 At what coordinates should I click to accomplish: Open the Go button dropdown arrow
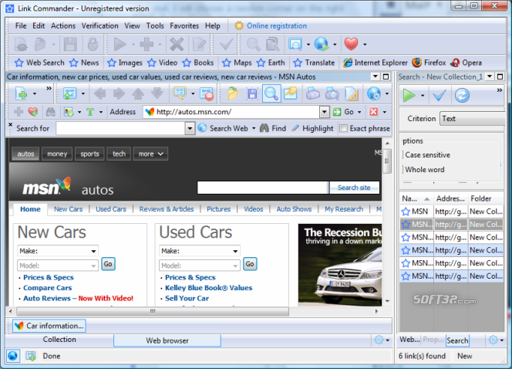tap(359, 112)
